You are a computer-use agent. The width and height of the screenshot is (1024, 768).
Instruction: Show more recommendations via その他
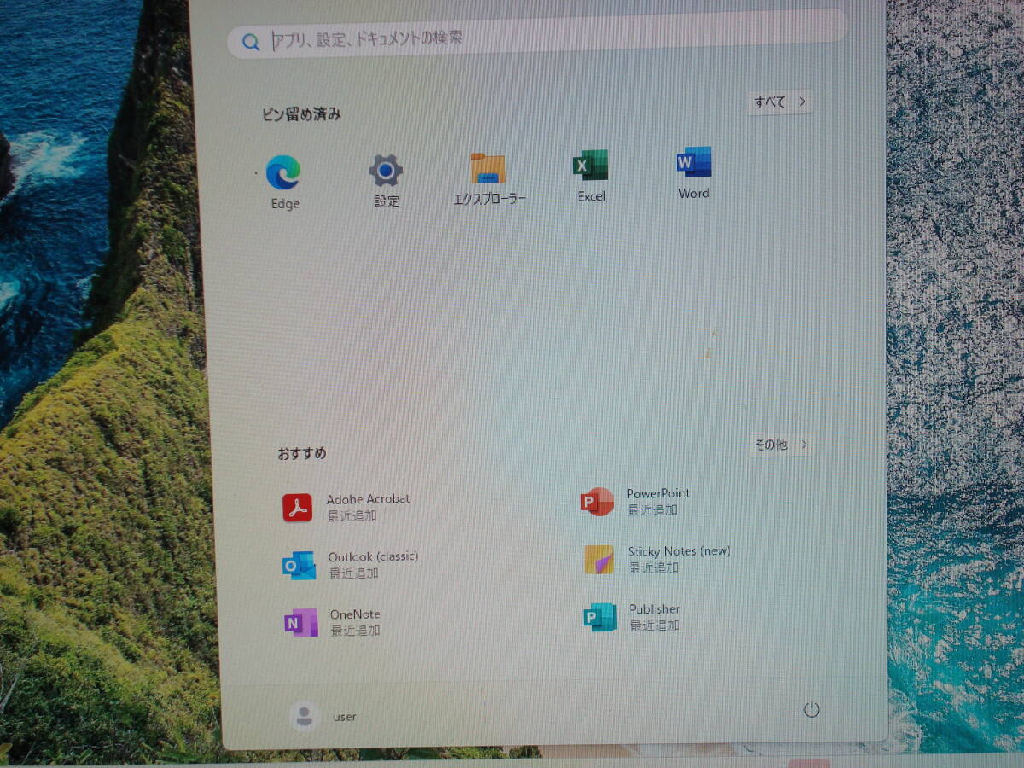[x=780, y=445]
